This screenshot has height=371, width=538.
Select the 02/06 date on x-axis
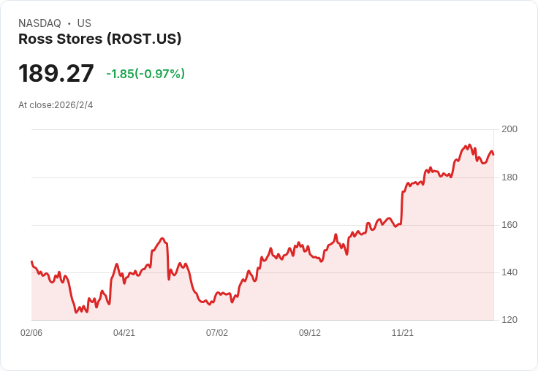(31, 333)
